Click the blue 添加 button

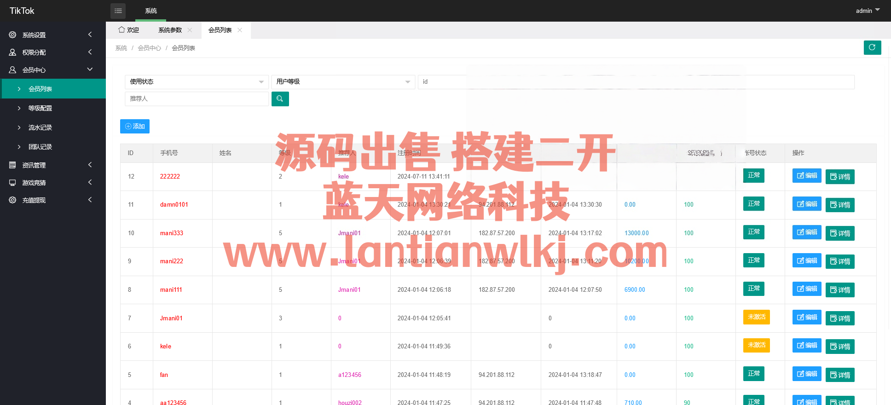click(135, 127)
